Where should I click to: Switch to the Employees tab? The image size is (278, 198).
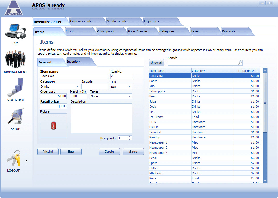(x=160, y=21)
